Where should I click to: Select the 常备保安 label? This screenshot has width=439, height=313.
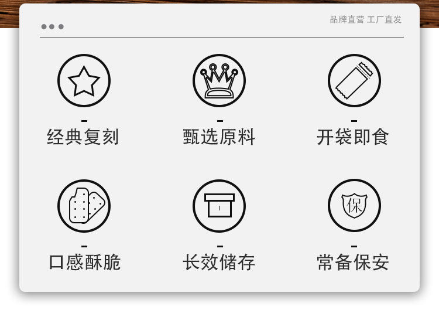tap(353, 262)
